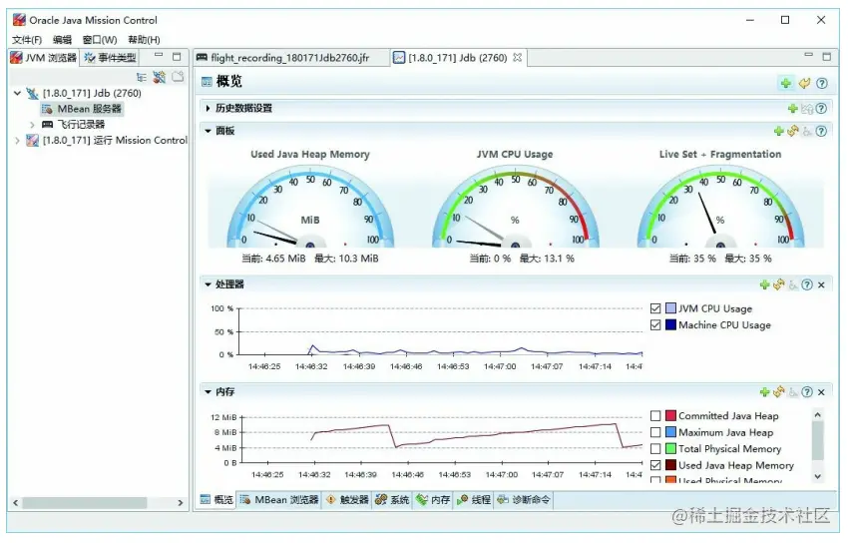
Task: Minimize the JVM Browser view panel
Action: [159, 55]
